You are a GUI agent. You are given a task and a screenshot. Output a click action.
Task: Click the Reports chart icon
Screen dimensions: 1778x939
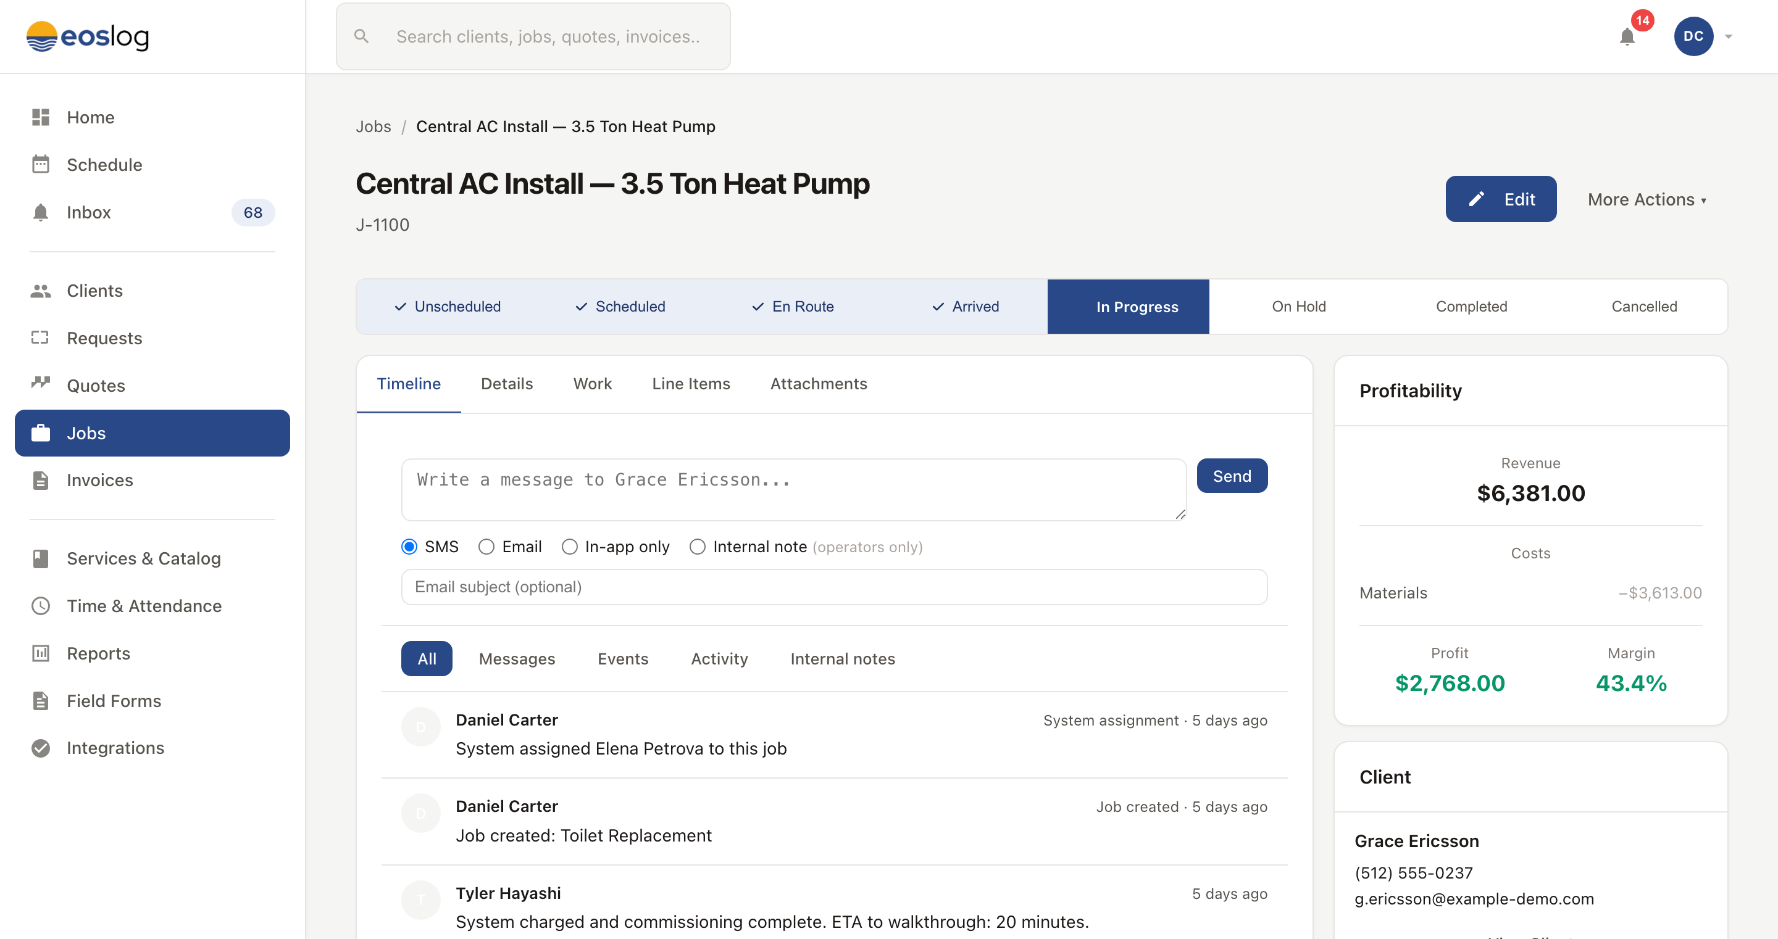pos(41,653)
